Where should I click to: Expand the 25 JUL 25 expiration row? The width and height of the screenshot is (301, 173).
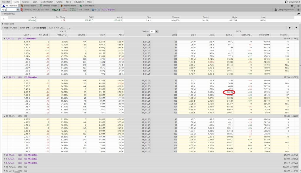[4, 154]
